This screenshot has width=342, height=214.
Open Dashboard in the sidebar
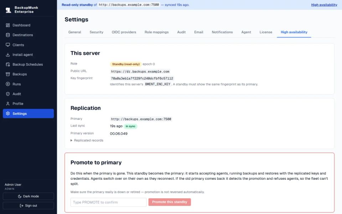click(28, 25)
